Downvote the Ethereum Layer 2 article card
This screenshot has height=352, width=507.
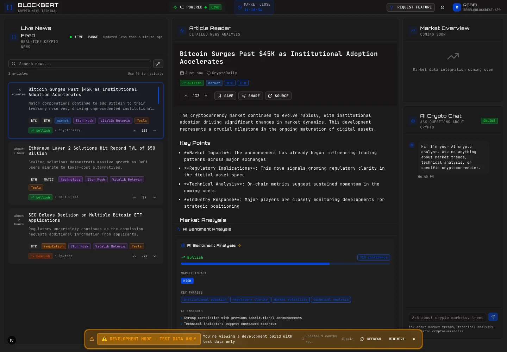point(155,197)
